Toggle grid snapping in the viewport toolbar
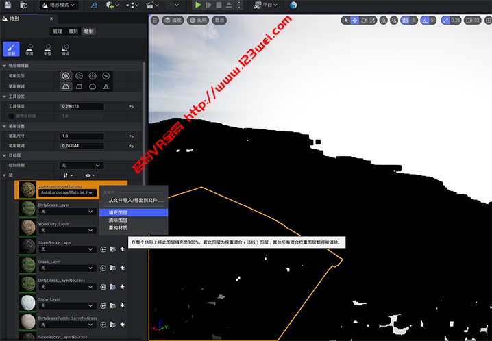This screenshot has width=492, height=341. [x=406, y=21]
